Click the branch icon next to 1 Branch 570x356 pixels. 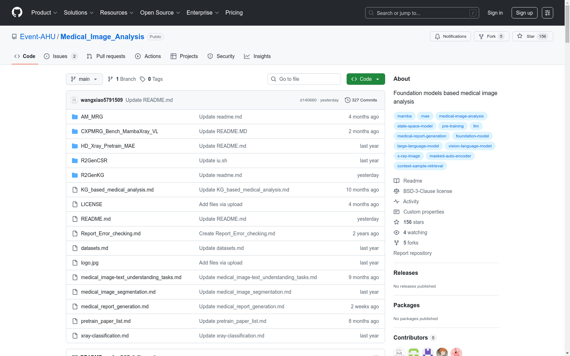(110, 79)
